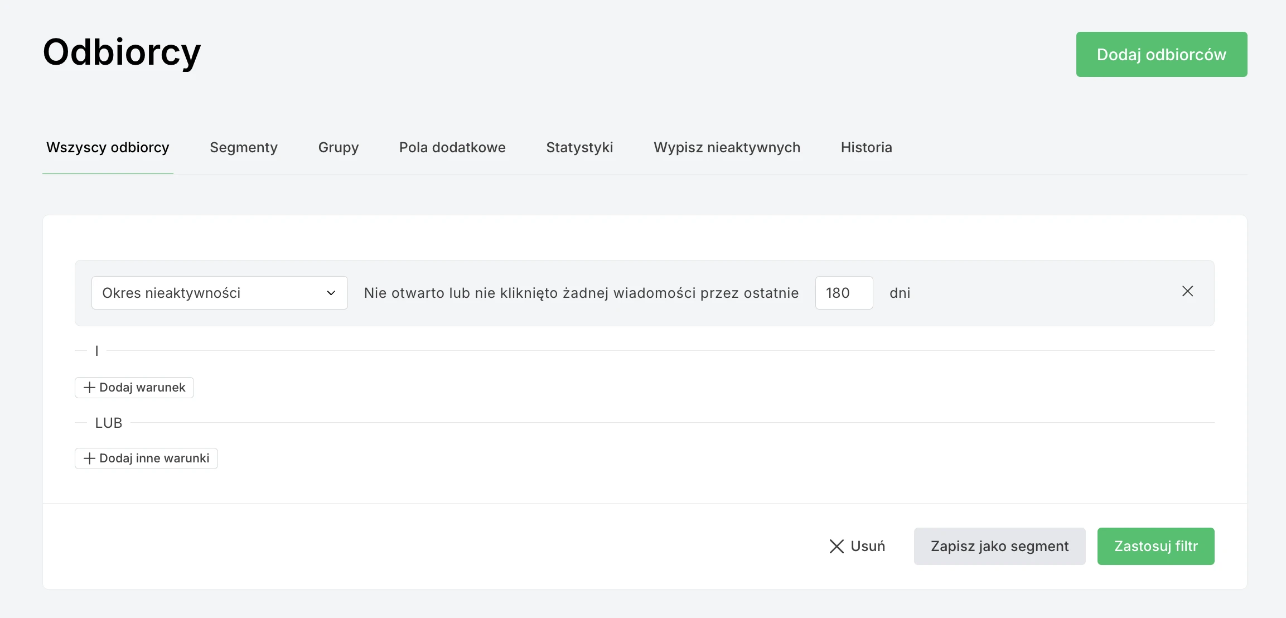Click the plus icon in Dodaj warunek
Image resolution: width=1286 pixels, height=618 pixels.
[x=89, y=388]
